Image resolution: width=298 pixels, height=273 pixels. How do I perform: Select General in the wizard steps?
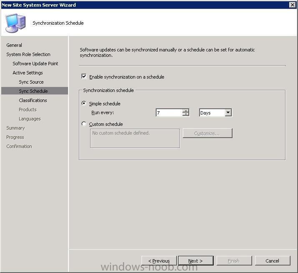coord(14,45)
